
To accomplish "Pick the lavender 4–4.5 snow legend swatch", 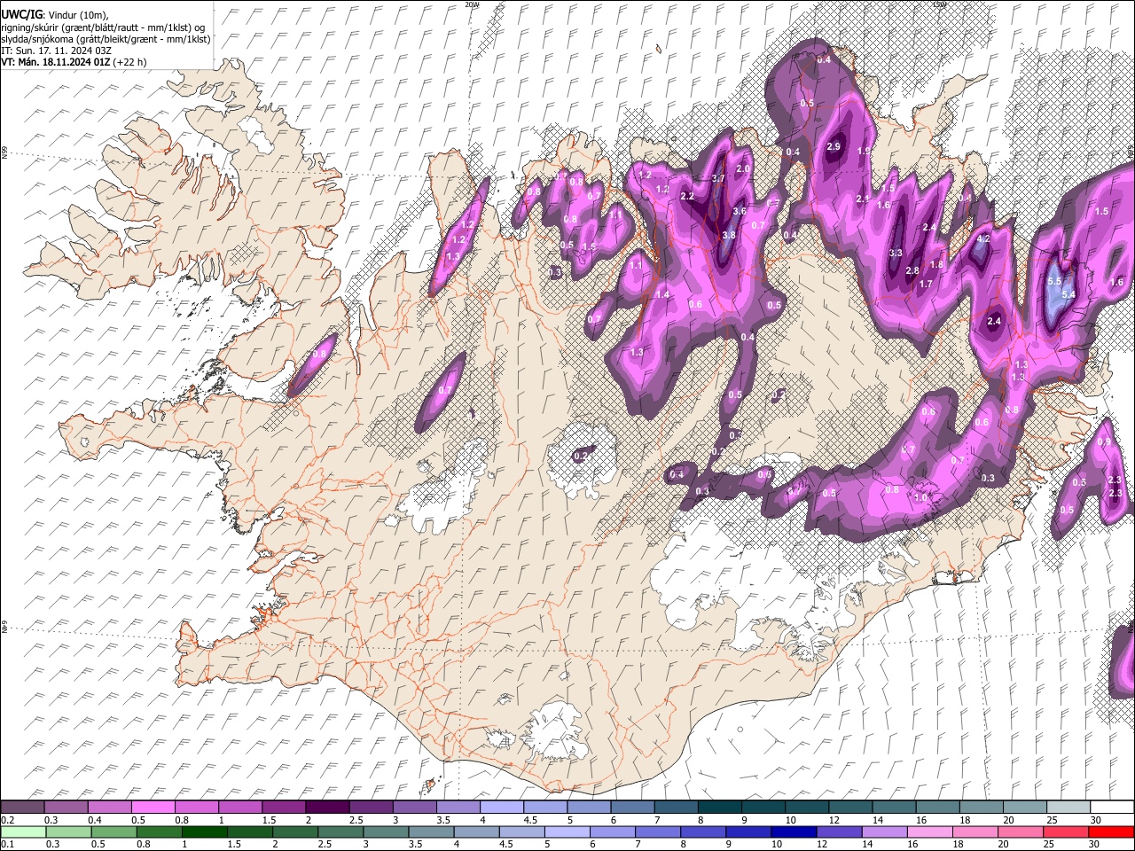I will 502,808.
